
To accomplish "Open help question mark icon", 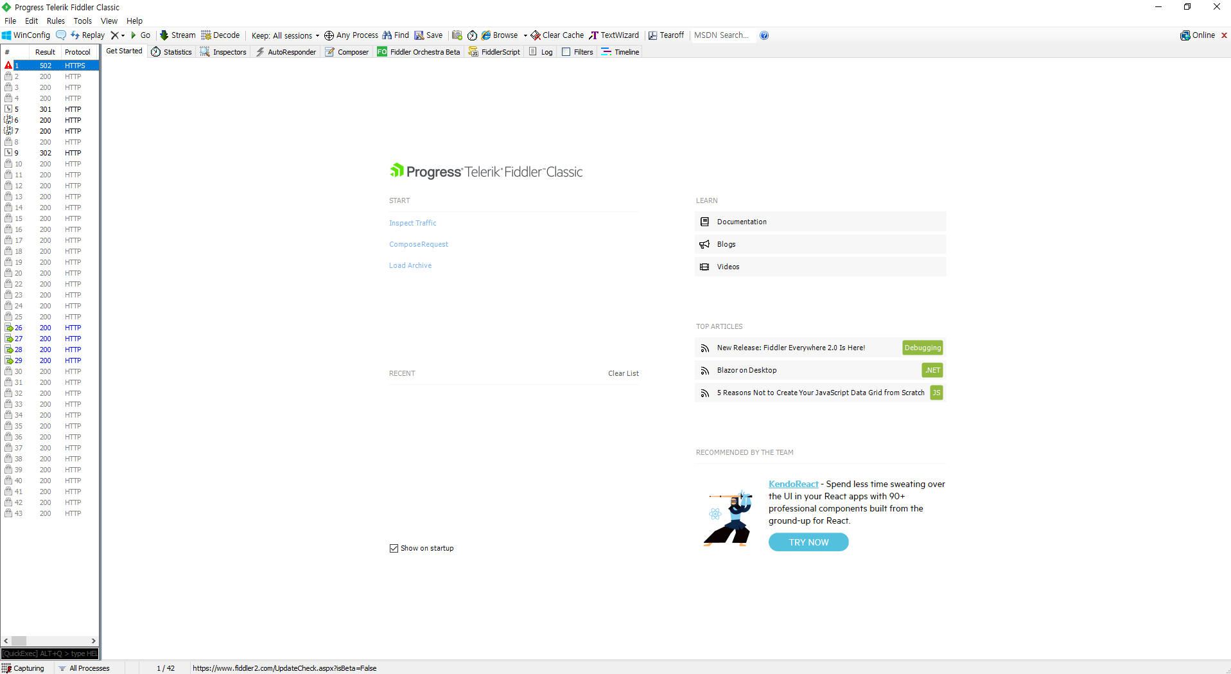I will pos(764,35).
